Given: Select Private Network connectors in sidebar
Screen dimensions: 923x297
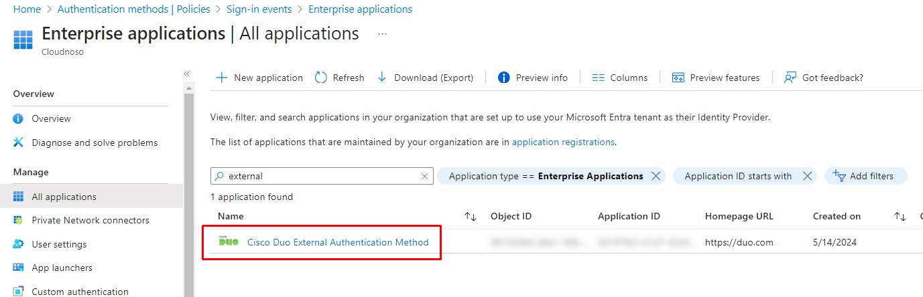Looking at the screenshot, I should pos(90,220).
